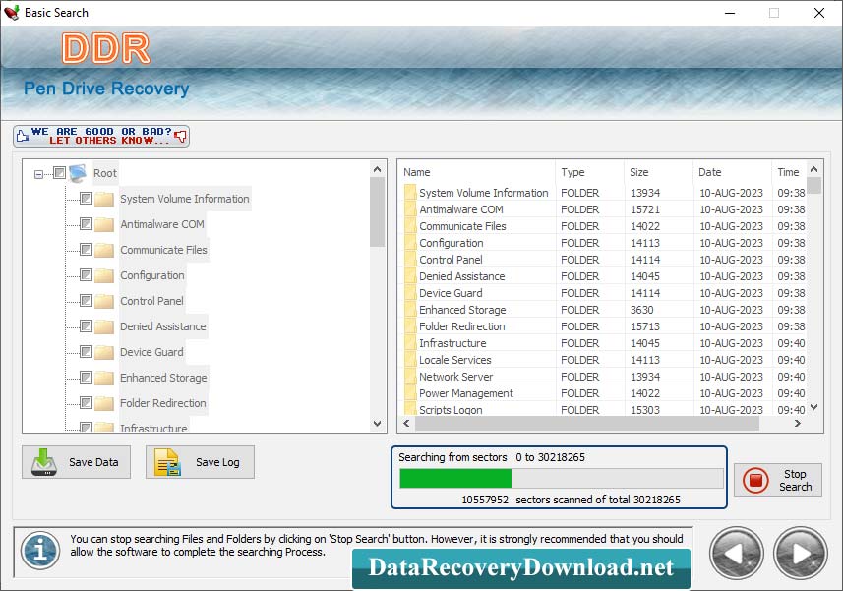Click the app icon in title bar
The width and height of the screenshot is (843, 591).
[11, 13]
